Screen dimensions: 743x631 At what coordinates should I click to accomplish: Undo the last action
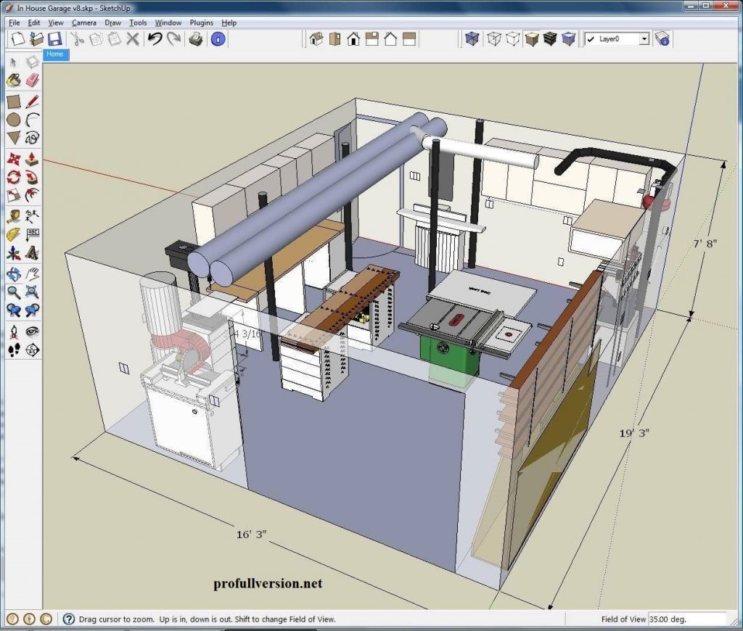[156, 40]
